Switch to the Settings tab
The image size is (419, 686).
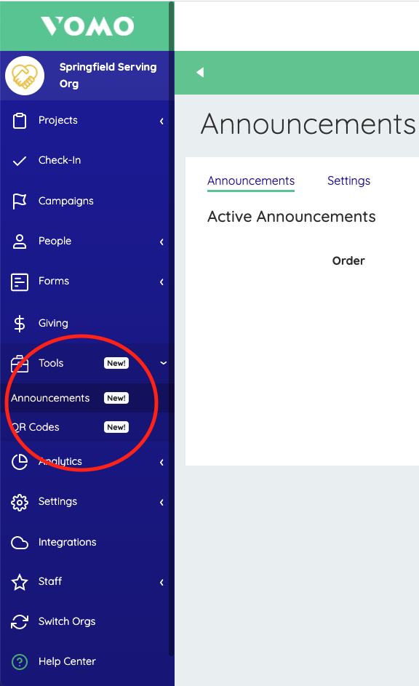(348, 180)
